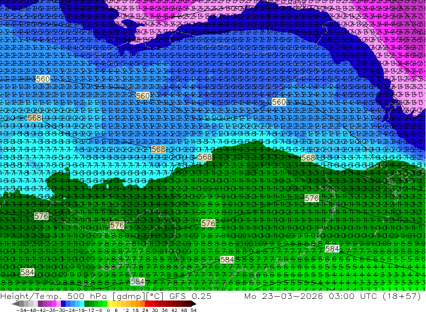Click the lowest 584 contour label on map
The image size is (426, 312).
[x=138, y=282]
